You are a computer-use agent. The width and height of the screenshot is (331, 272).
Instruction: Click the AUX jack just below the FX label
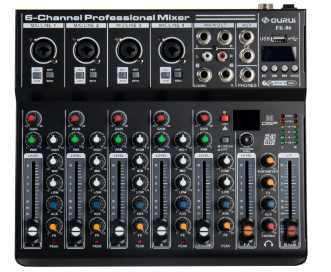(x=247, y=55)
